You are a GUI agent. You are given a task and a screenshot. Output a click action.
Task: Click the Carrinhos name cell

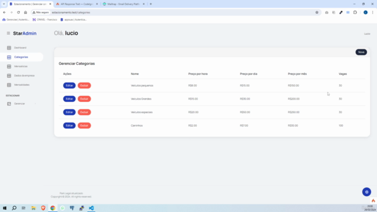click(137, 125)
